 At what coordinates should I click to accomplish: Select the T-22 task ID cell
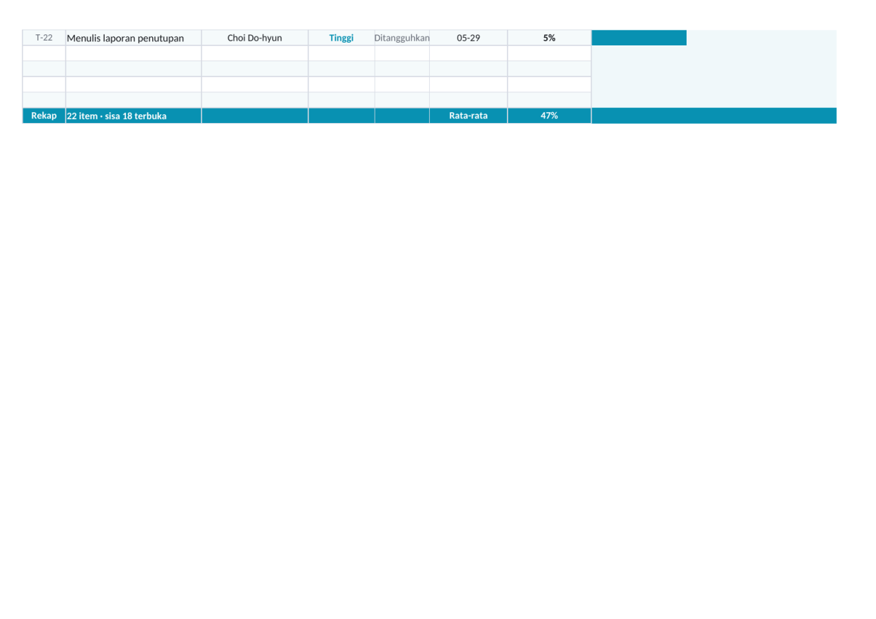(44, 38)
